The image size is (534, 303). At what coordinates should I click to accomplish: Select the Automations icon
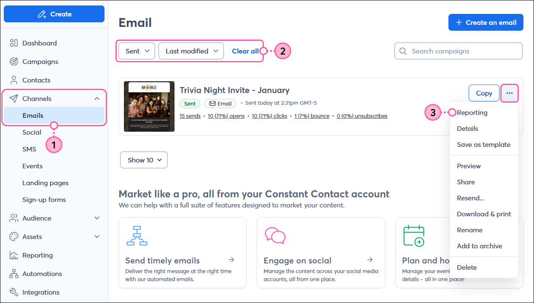pos(14,274)
